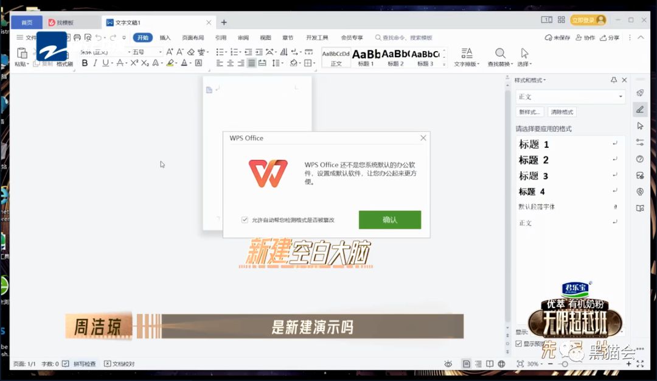
Task: Click the New Style button
Action: 530,112
